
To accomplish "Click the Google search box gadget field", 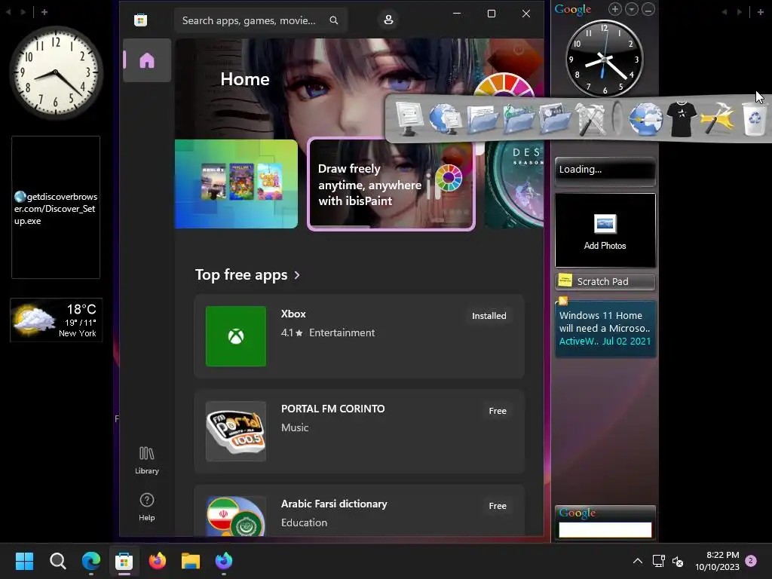I will pyautogui.click(x=605, y=530).
